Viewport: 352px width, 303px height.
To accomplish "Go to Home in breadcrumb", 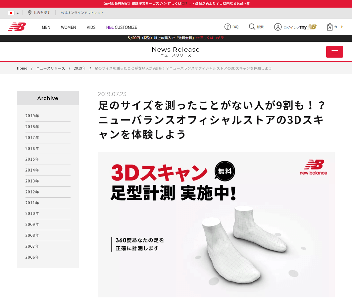I will click(22, 68).
